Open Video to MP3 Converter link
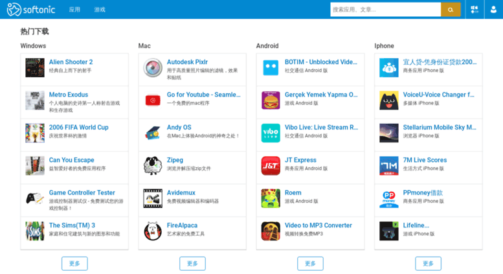The width and height of the screenshot is (503, 274). click(319, 225)
